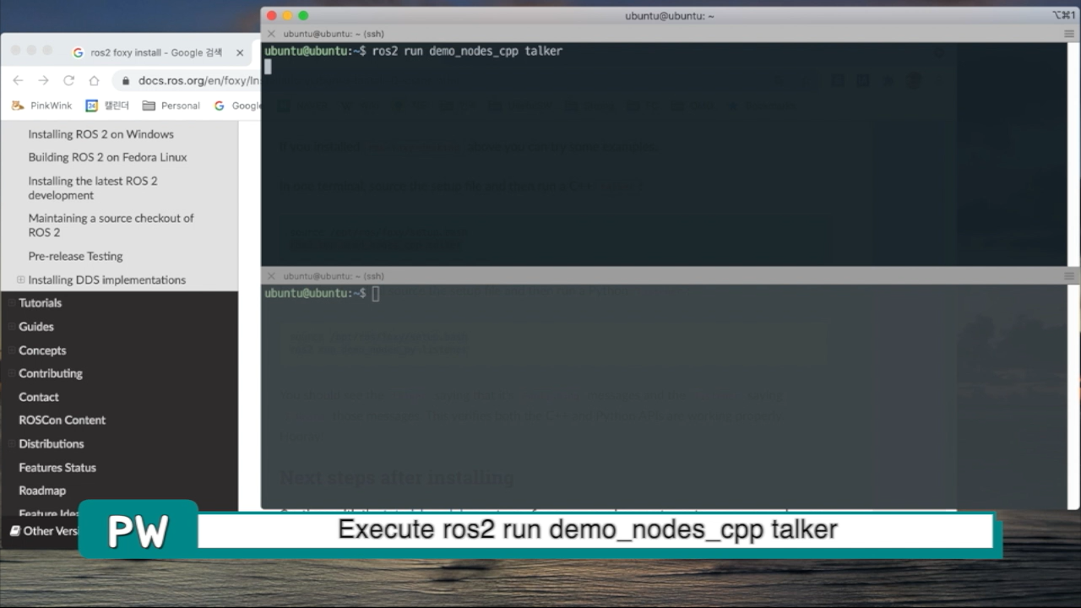
Task: Click the lower terminal 'ubuntu@ubuntu: ~ (ssh)' pane title
Action: tap(334, 276)
